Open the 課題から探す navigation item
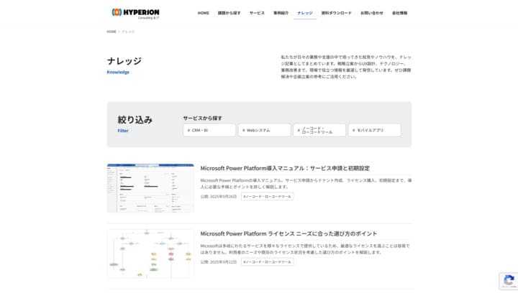 (229, 13)
